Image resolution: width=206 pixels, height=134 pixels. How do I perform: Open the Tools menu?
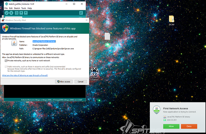coord(24,8)
